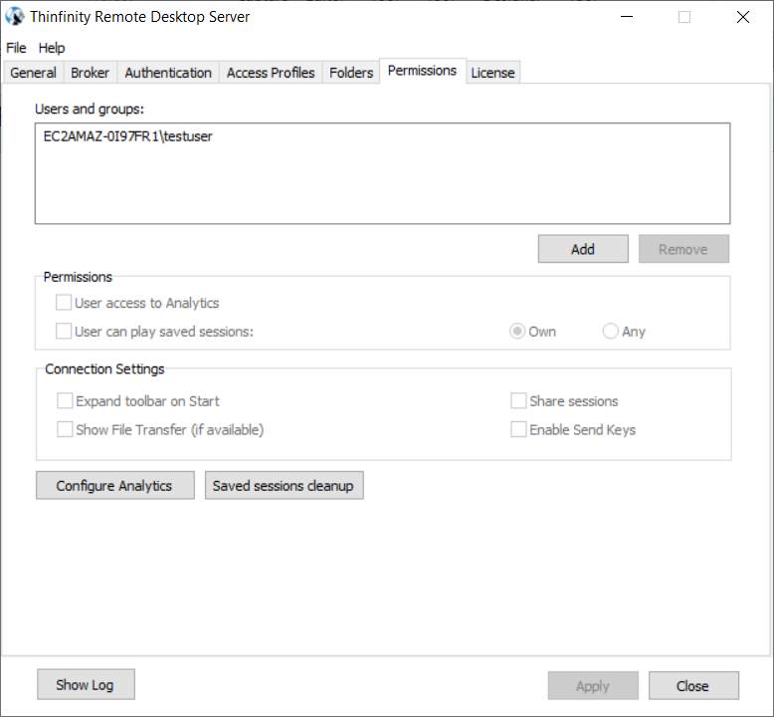
Task: Click the Add button
Action: point(583,249)
